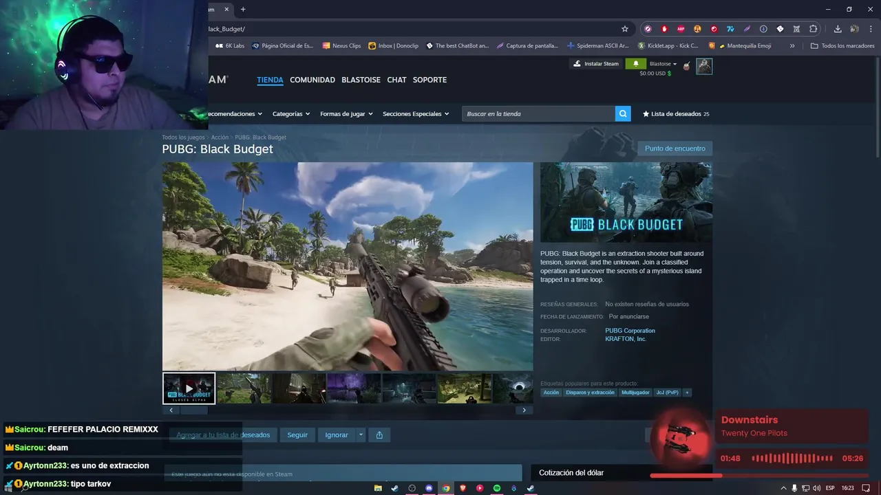Image resolution: width=881 pixels, height=495 pixels.
Task: Click the Ignorar button
Action: tap(337, 434)
